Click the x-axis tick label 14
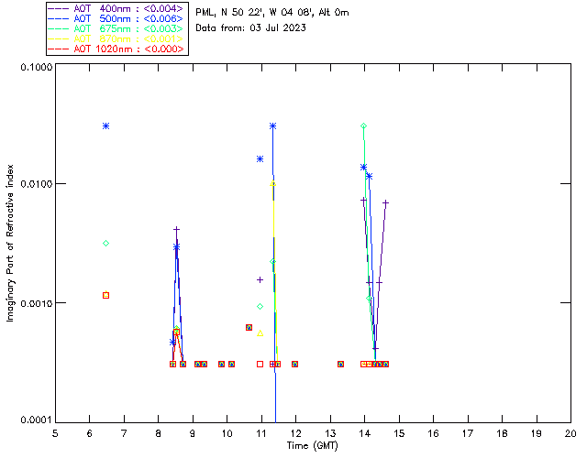Image resolution: width=587 pixels, height=469 pixels. click(365, 433)
